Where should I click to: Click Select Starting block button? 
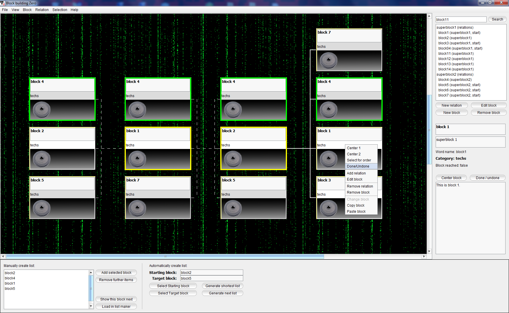tap(173, 286)
